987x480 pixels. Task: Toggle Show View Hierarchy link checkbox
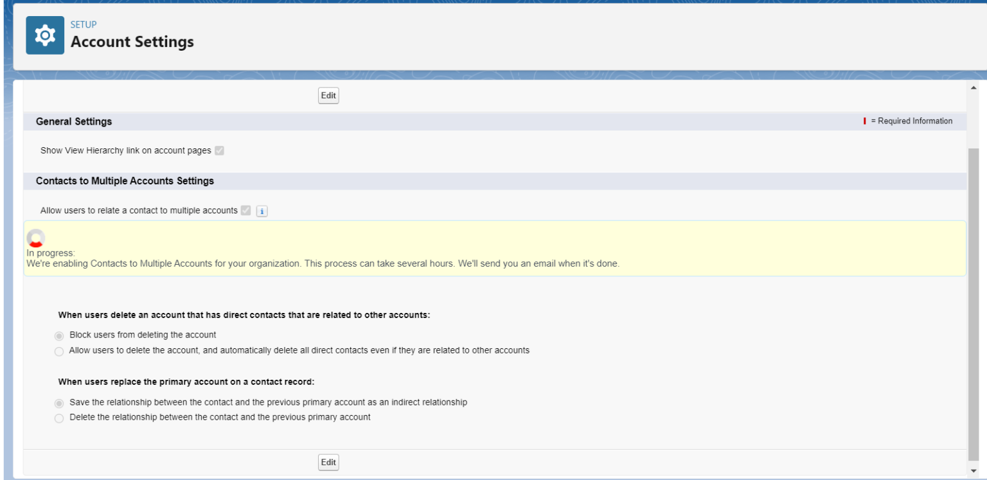tap(219, 150)
